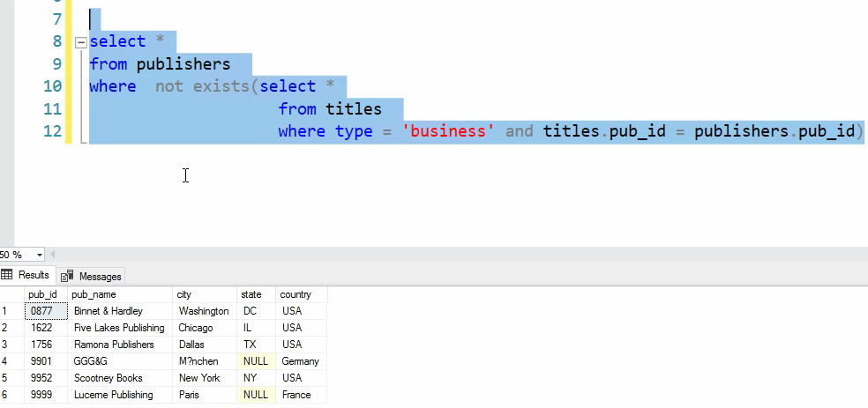Click the pub_id cell 1756

[46, 345]
